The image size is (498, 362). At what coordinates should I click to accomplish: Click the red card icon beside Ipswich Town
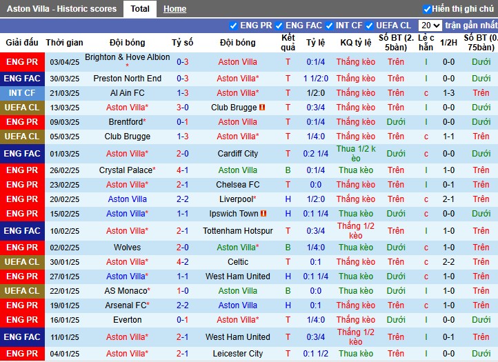pos(263,213)
